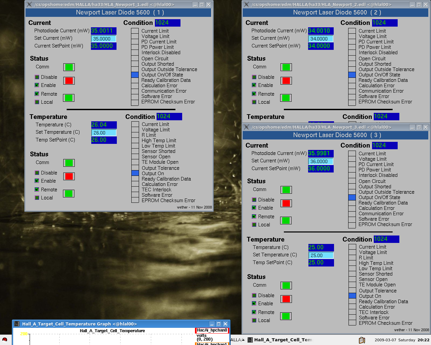This screenshot has height=345, width=431.
Task: Click window 3 Current red Disable indicator
Action: [286, 203]
